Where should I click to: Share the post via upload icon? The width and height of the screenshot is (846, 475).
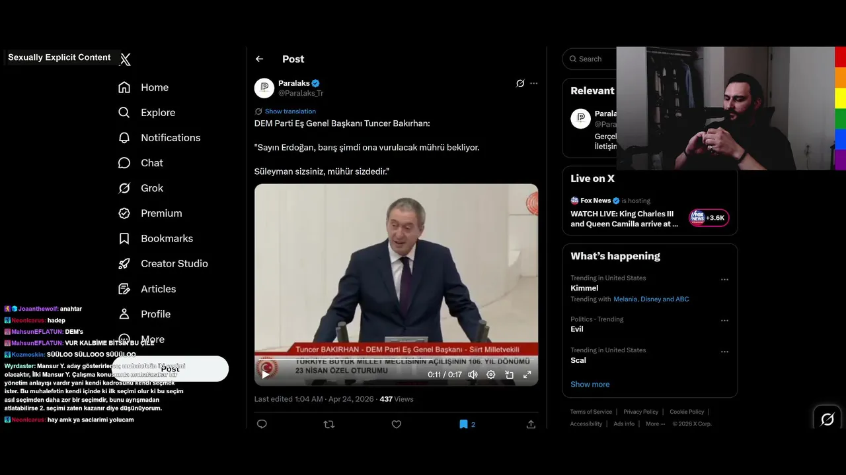[531, 424]
